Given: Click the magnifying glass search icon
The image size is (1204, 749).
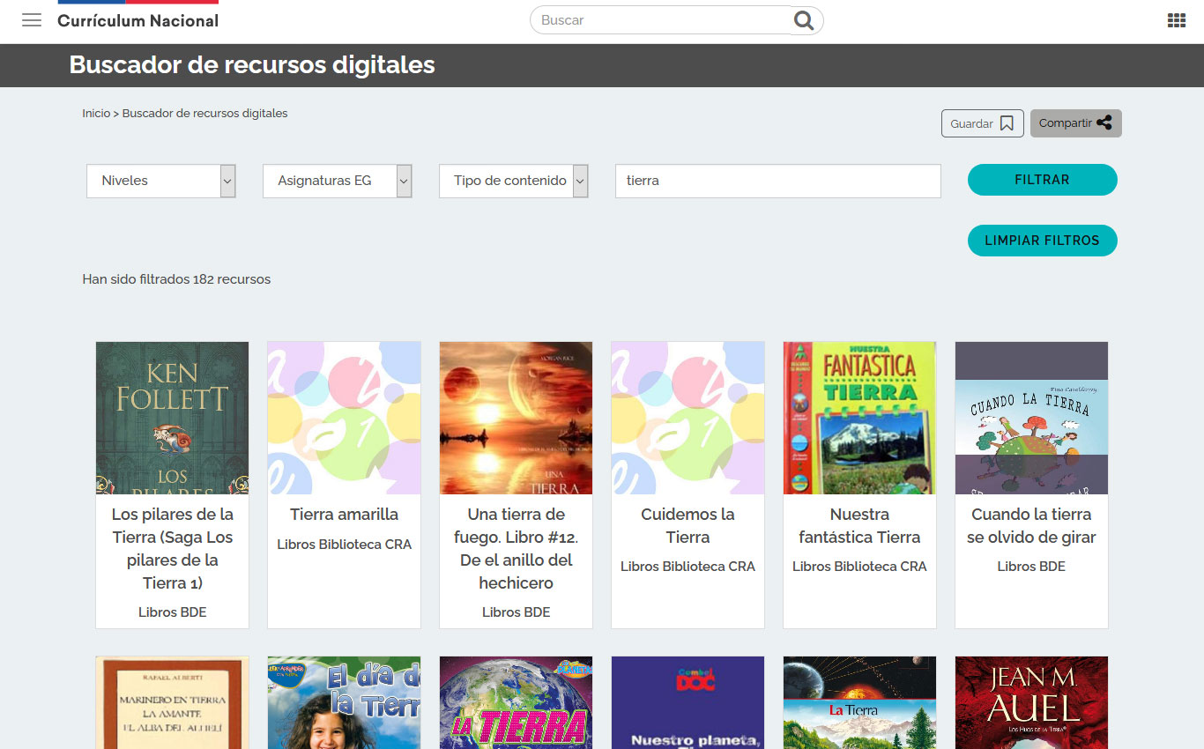Looking at the screenshot, I should [803, 20].
